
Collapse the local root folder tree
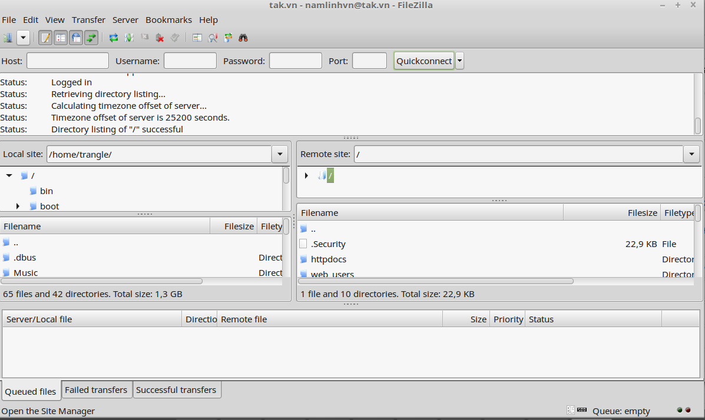click(9, 176)
